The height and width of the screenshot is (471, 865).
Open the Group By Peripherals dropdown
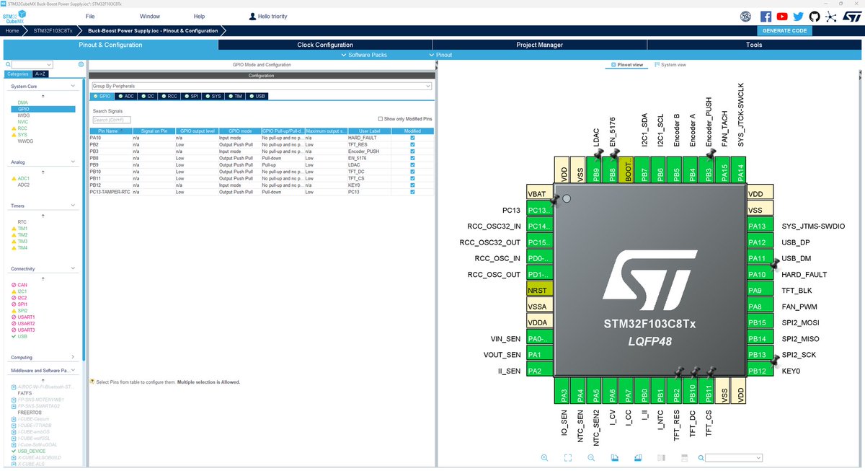(x=261, y=86)
